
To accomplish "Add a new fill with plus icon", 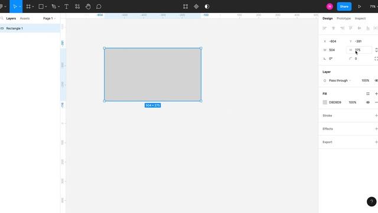I will point(376,93).
